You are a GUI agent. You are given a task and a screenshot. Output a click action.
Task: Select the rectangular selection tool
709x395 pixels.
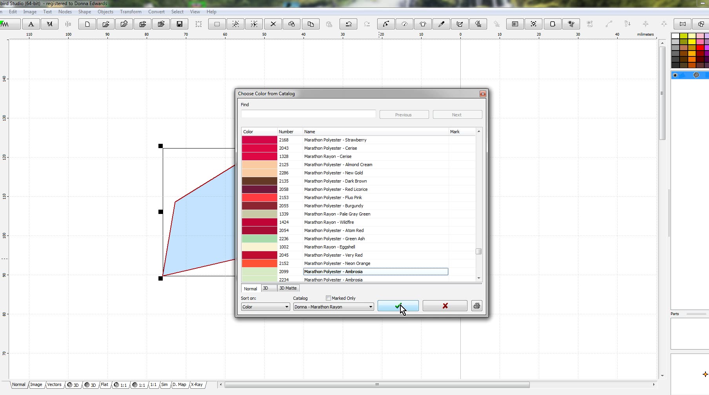click(216, 24)
